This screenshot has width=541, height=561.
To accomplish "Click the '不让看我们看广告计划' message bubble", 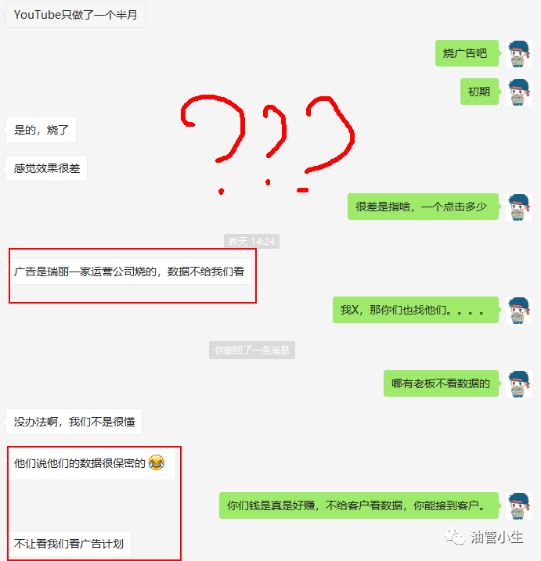I will tap(69, 544).
